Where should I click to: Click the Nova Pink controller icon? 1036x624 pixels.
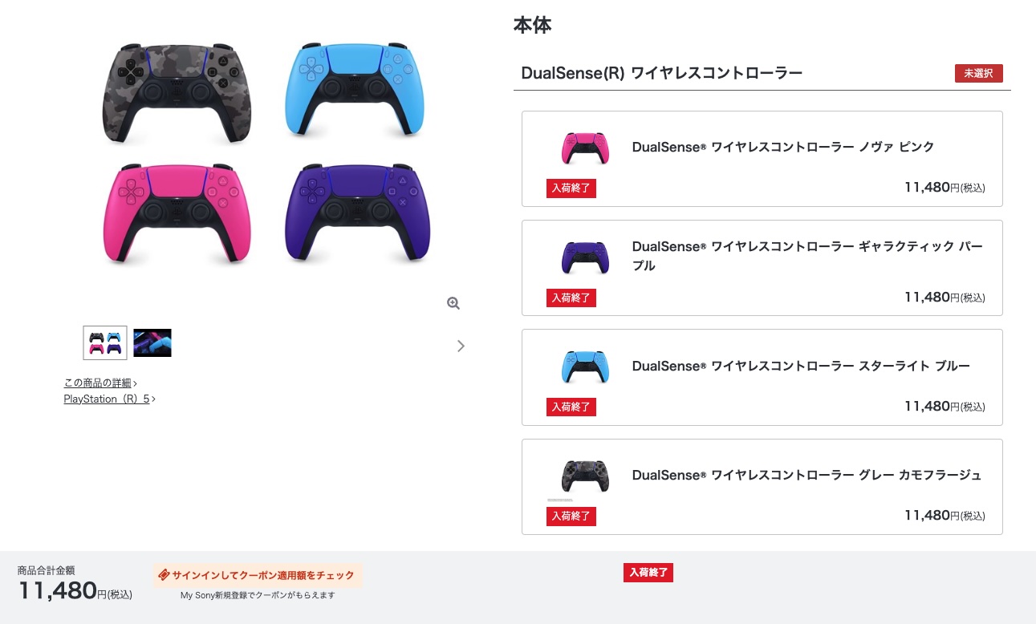point(585,148)
